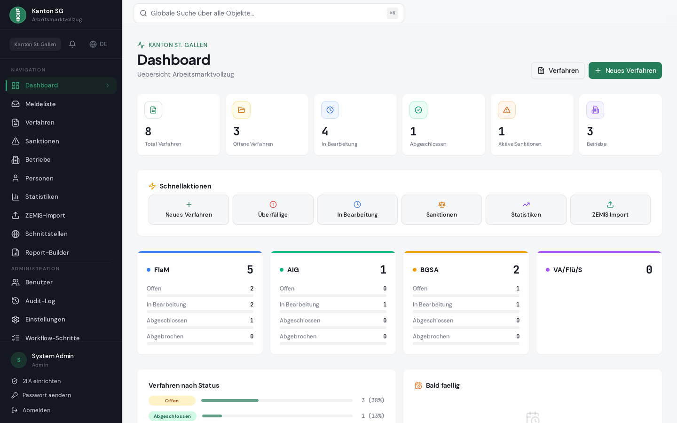
Task: Click the Neues Verfahren green button
Action: point(625,70)
